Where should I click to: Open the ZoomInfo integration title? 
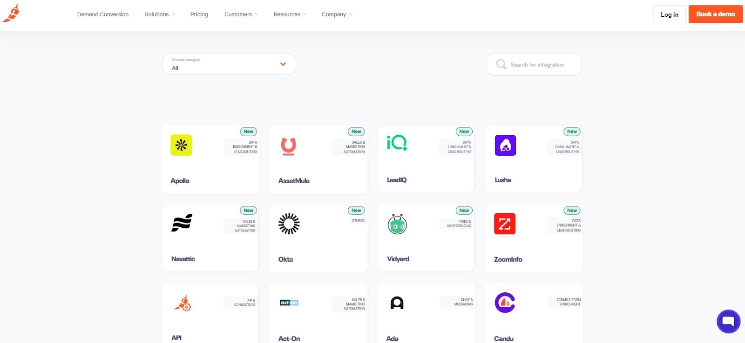[x=508, y=259]
